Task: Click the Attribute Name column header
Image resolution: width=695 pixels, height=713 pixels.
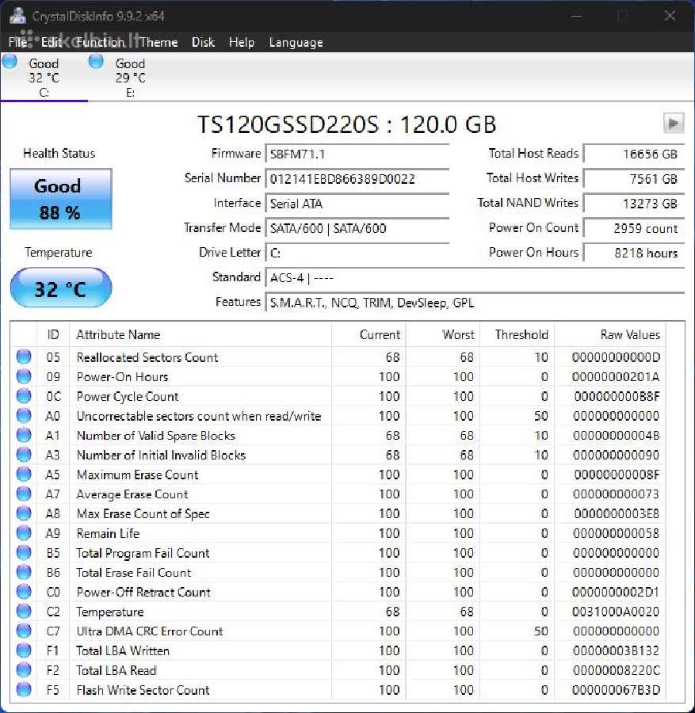Action: 200,334
